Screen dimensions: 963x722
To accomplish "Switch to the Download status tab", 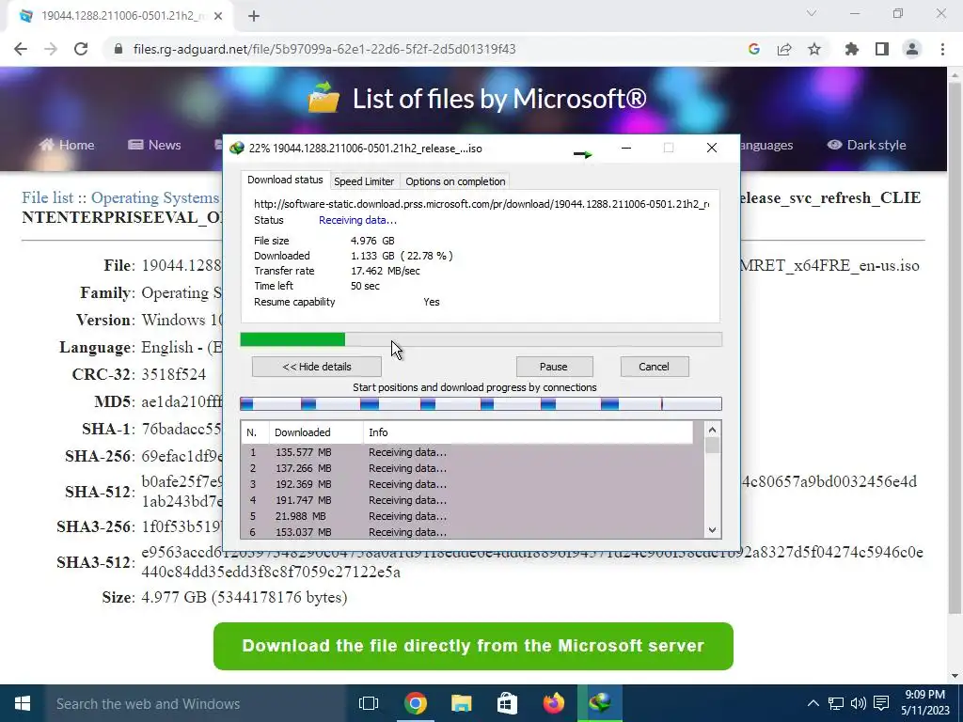I will [x=285, y=180].
